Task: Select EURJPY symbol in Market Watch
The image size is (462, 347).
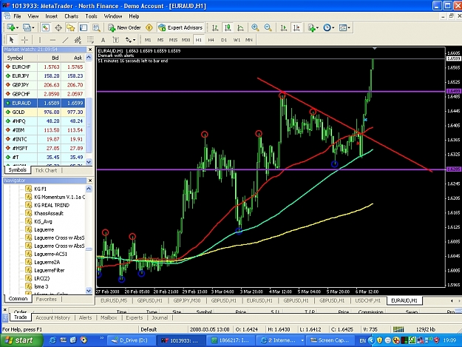Action: (21, 75)
